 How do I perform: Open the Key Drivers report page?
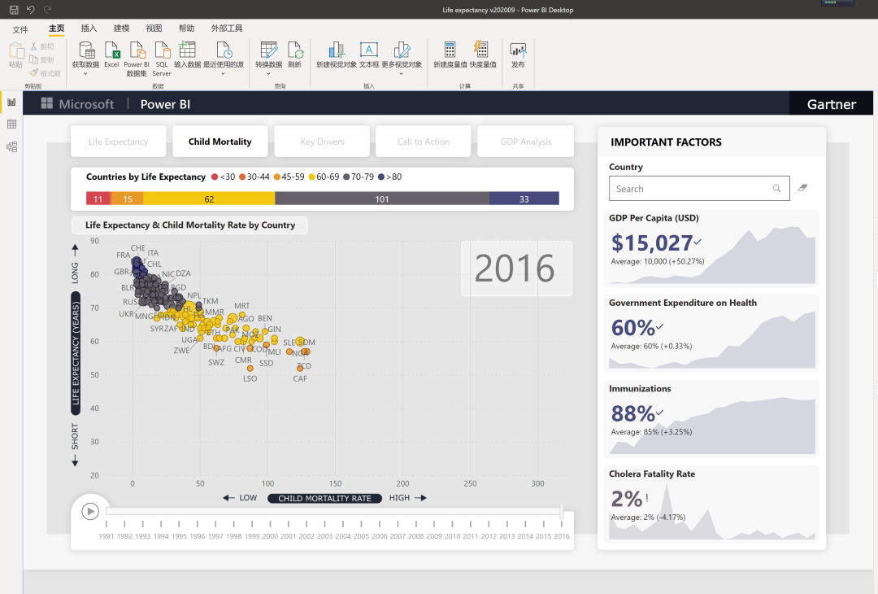click(x=322, y=142)
